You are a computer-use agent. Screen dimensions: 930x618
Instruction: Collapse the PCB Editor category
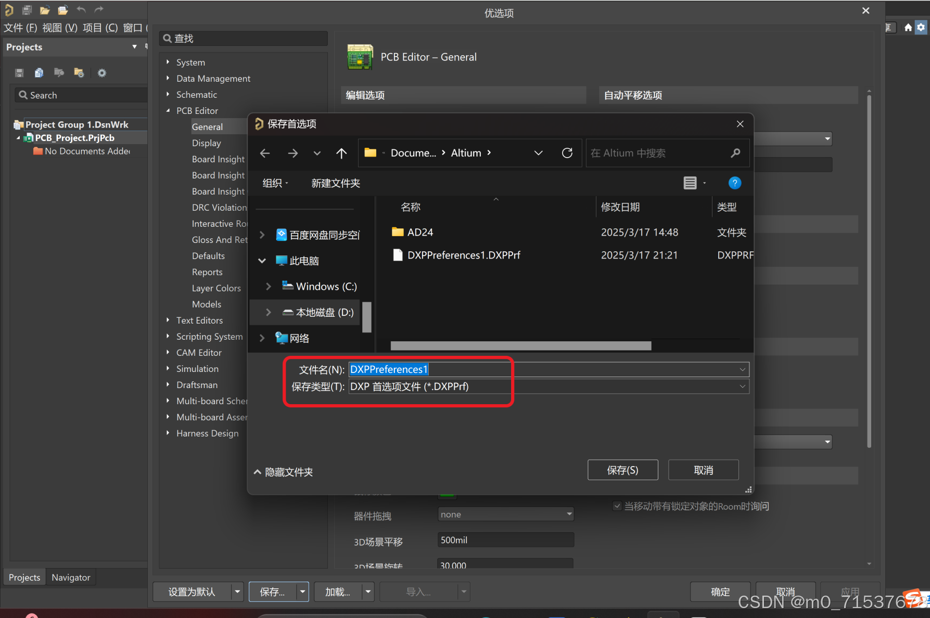point(168,110)
